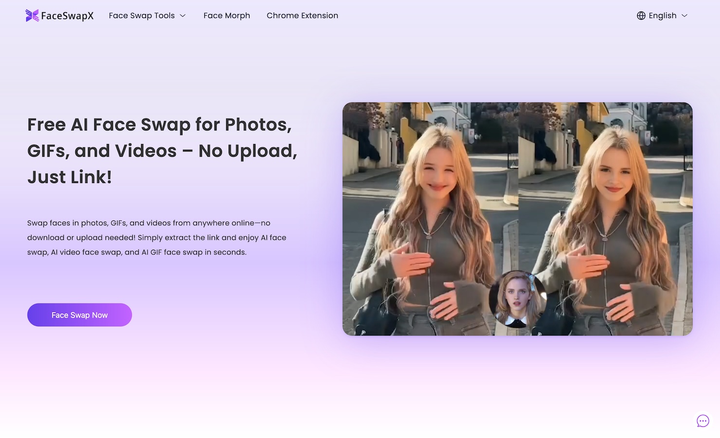Click the circular source face thumbnail
Image resolution: width=720 pixels, height=438 pixels.
click(x=517, y=299)
